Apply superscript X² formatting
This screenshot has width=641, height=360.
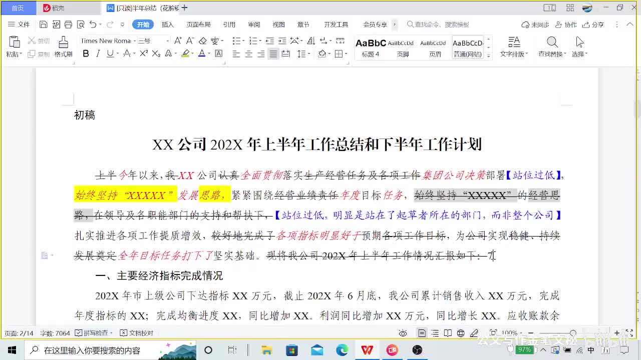(x=144, y=53)
